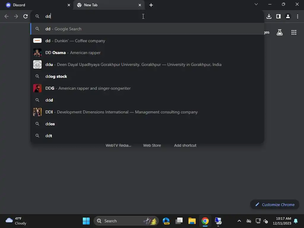Image resolution: width=304 pixels, height=228 pixels.
Task: Open the Google apps grid icon
Action: coord(294,32)
